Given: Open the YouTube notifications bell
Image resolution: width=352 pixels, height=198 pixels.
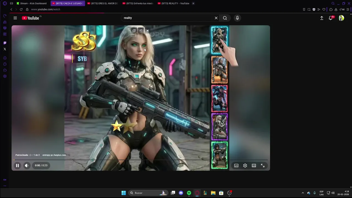Looking at the screenshot, I should (331, 18).
